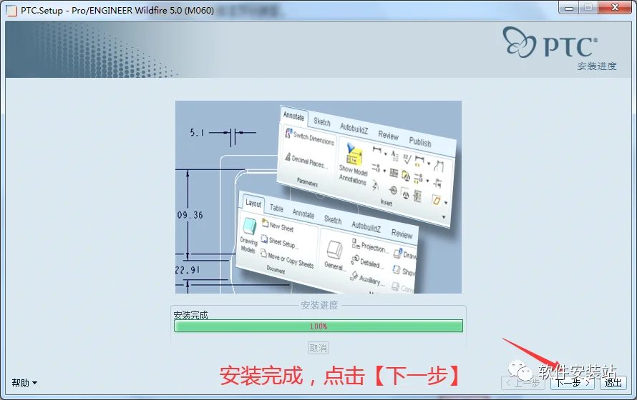Click the 100% installation progress bar
The image size is (637, 400).
(318, 326)
